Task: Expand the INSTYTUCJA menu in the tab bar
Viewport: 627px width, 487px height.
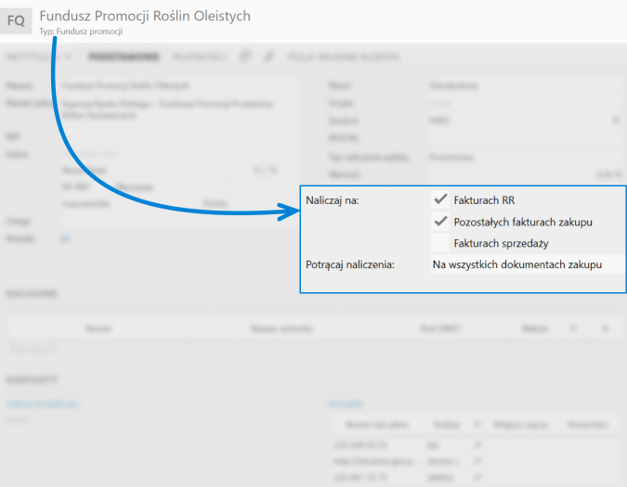Action: [x=39, y=57]
